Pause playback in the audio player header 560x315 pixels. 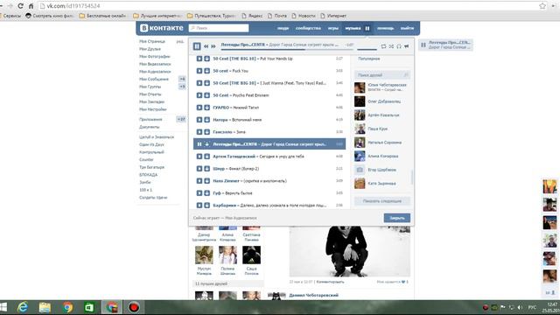(197, 46)
